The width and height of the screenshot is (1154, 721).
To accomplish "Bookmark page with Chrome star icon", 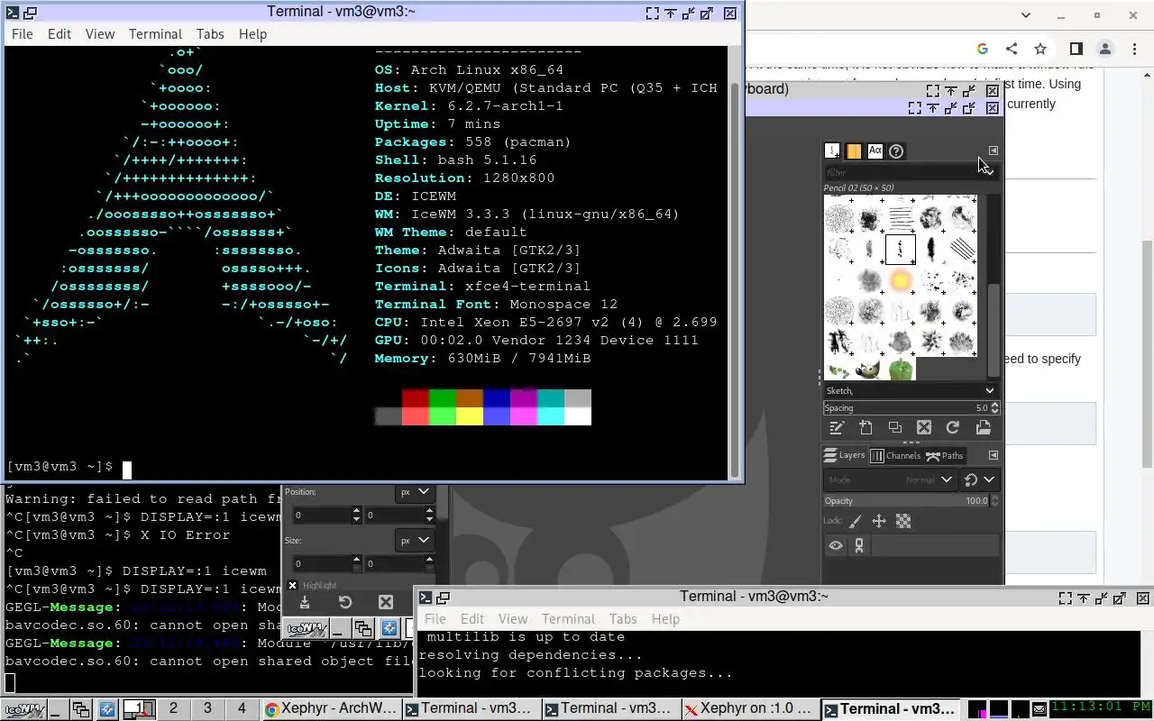I will point(1040,49).
